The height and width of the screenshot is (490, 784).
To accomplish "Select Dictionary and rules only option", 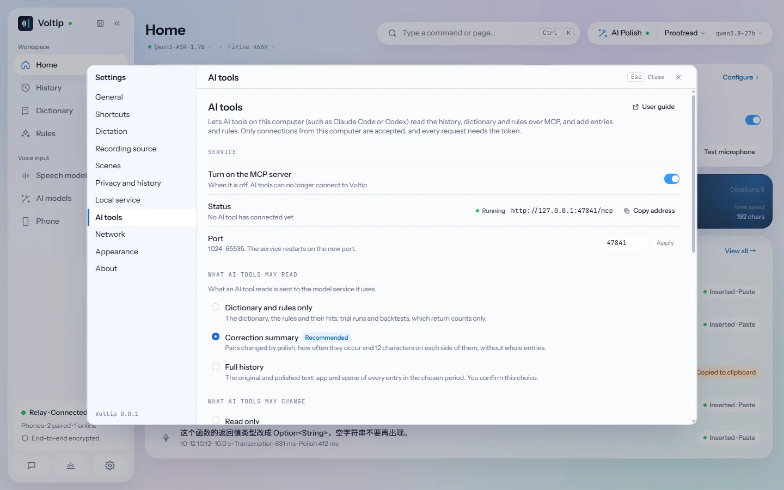I will coord(216,307).
